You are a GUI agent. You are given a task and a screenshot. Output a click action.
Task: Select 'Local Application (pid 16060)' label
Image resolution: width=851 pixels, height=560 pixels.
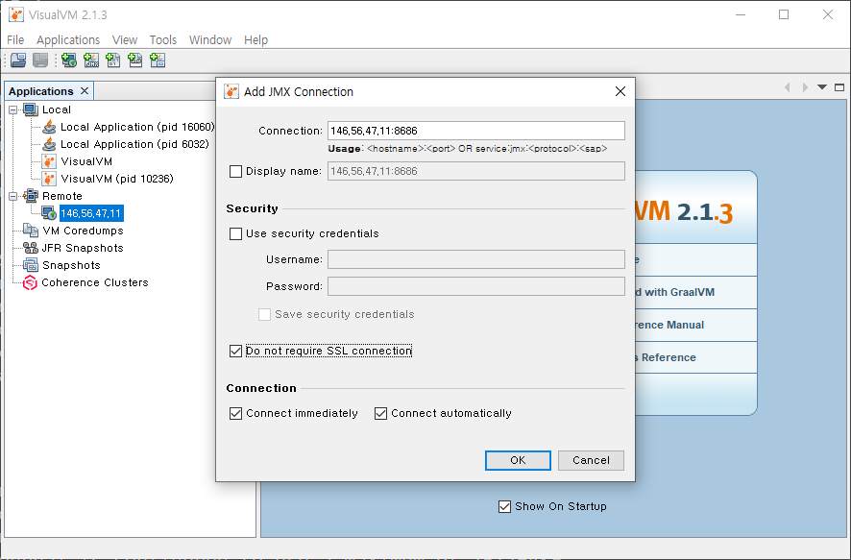[137, 127]
